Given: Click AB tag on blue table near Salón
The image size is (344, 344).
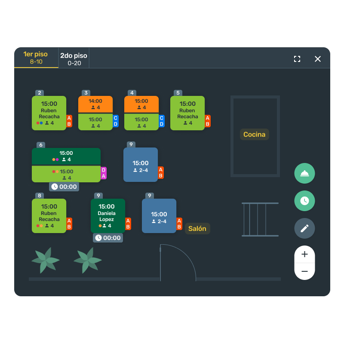Looking at the screenshot, I should click(x=179, y=224).
